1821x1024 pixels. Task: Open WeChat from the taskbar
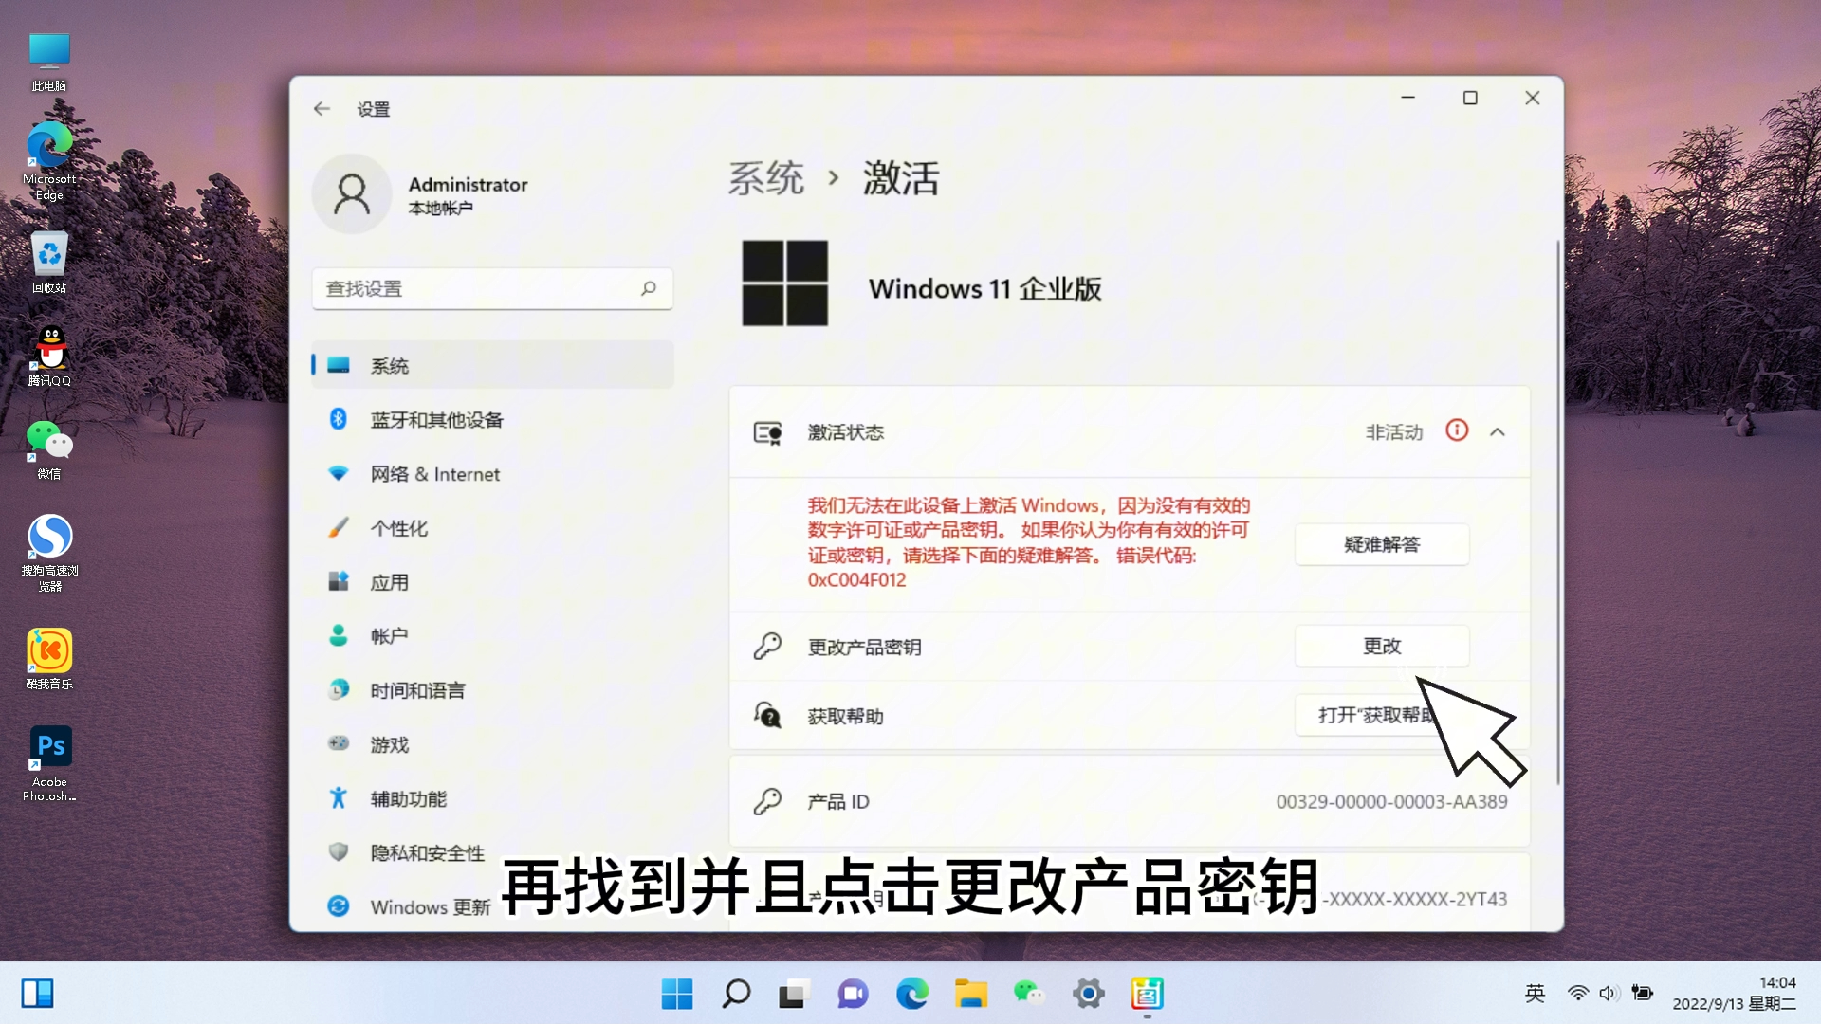(x=1029, y=994)
